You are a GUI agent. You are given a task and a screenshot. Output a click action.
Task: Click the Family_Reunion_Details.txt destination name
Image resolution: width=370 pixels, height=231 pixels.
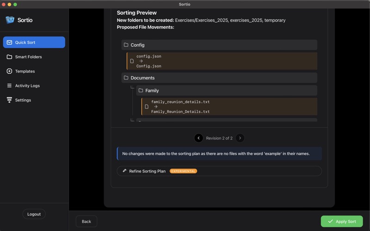click(x=180, y=112)
